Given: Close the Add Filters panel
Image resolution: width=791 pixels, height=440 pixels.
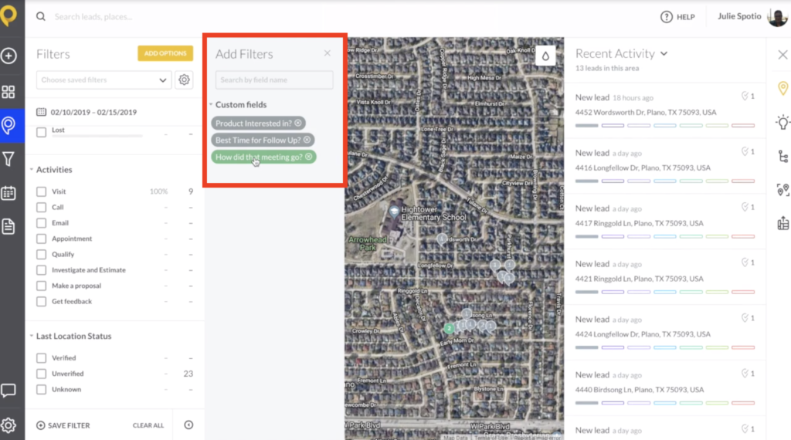Looking at the screenshot, I should coord(328,53).
